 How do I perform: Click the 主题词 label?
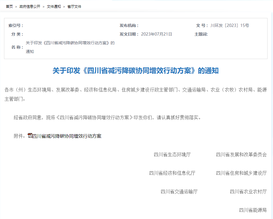201,34
